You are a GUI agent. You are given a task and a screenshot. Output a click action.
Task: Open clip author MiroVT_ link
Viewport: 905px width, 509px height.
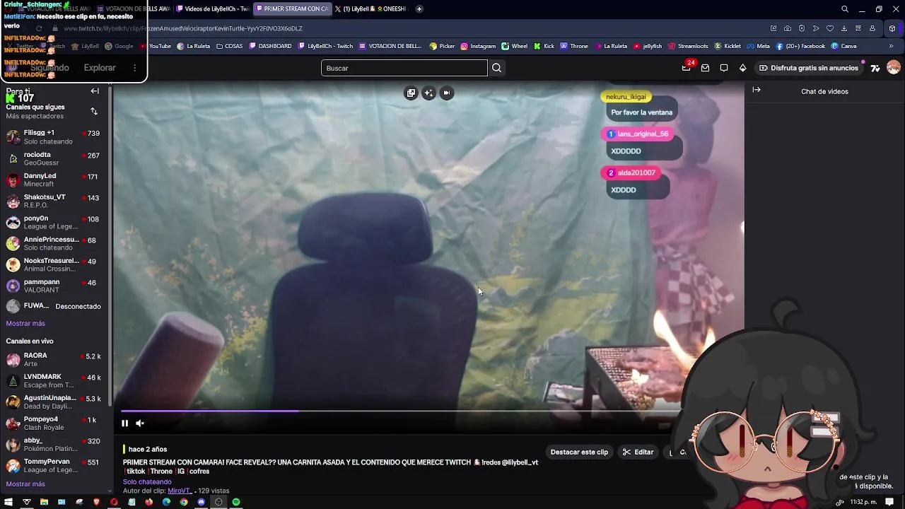pos(180,491)
